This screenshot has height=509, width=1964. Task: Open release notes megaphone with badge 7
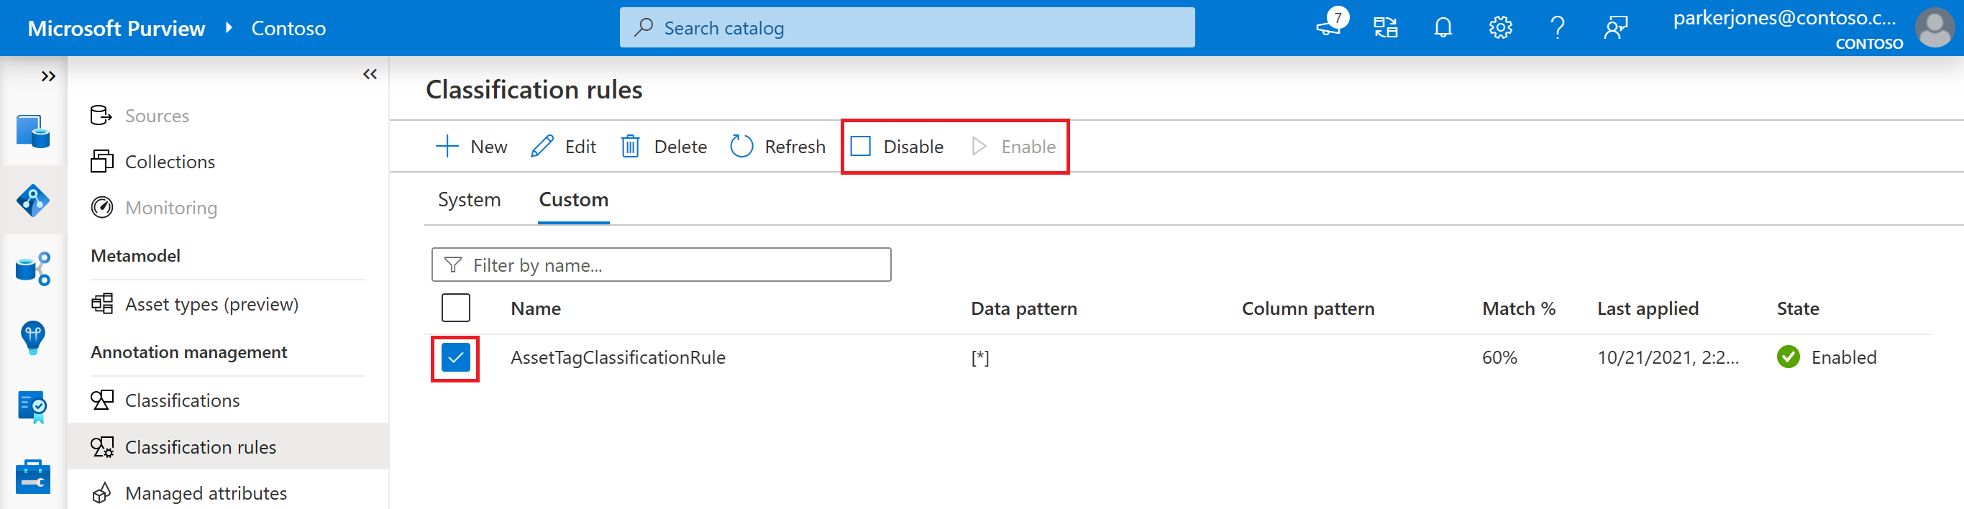pyautogui.click(x=1331, y=24)
